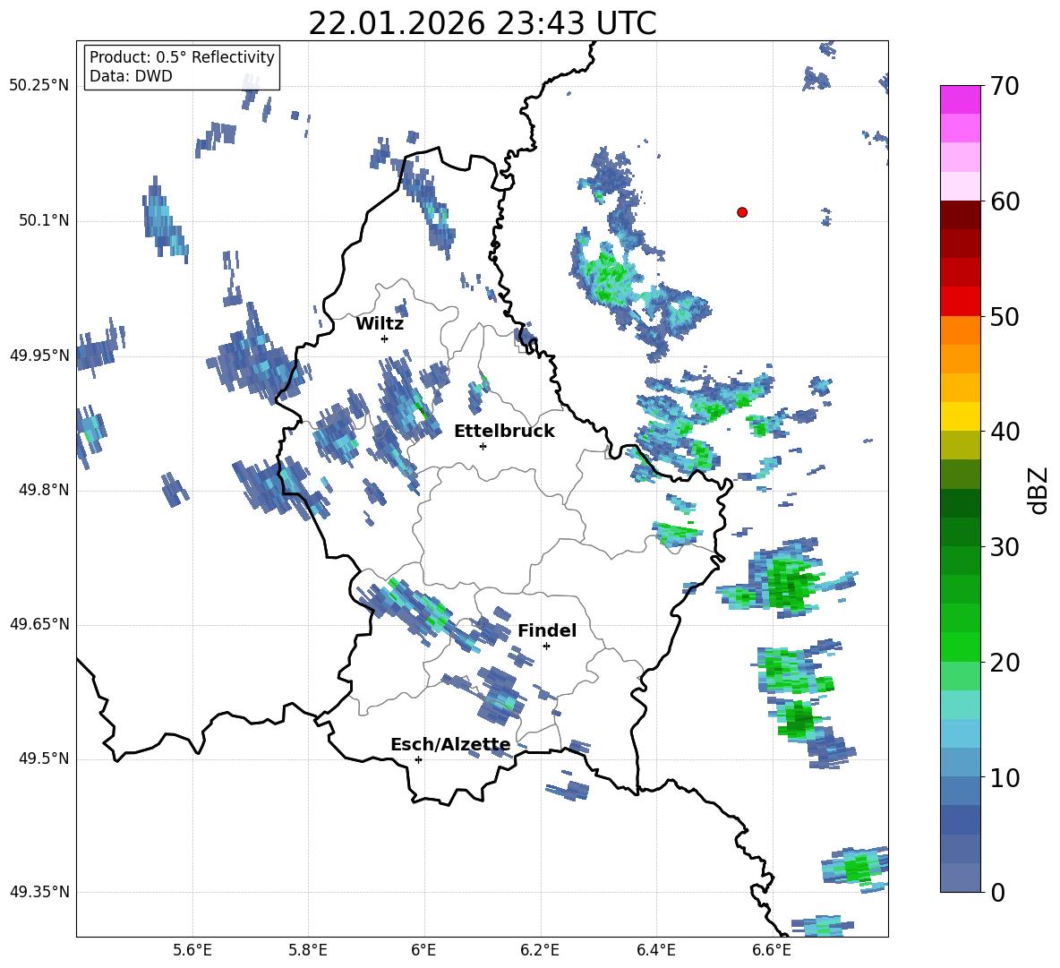Click the Findel label

click(x=547, y=630)
